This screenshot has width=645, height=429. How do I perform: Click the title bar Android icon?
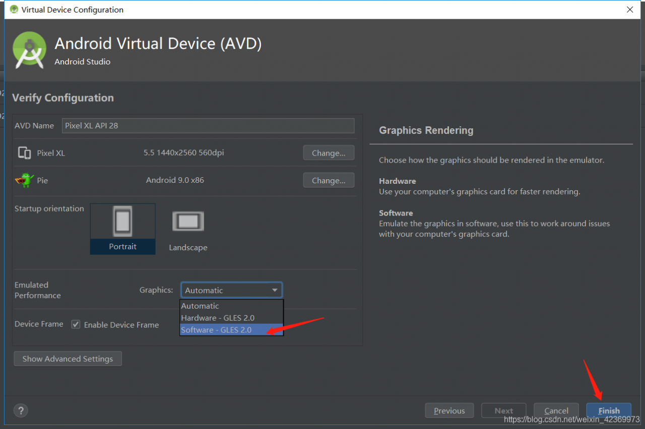pos(14,10)
